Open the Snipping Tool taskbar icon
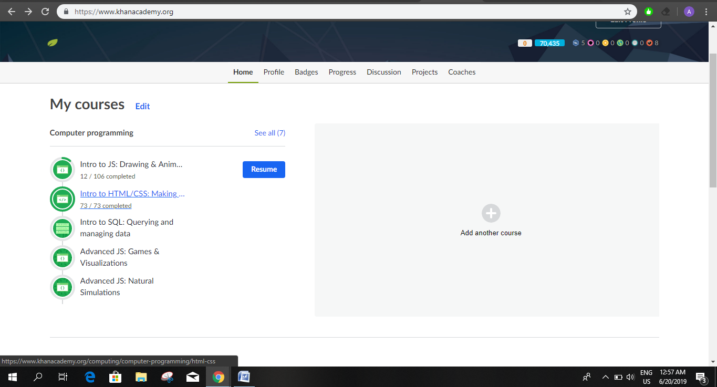The height and width of the screenshot is (387, 717). click(x=167, y=377)
